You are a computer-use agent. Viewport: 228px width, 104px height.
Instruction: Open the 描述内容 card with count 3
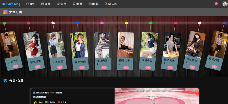[194, 51]
